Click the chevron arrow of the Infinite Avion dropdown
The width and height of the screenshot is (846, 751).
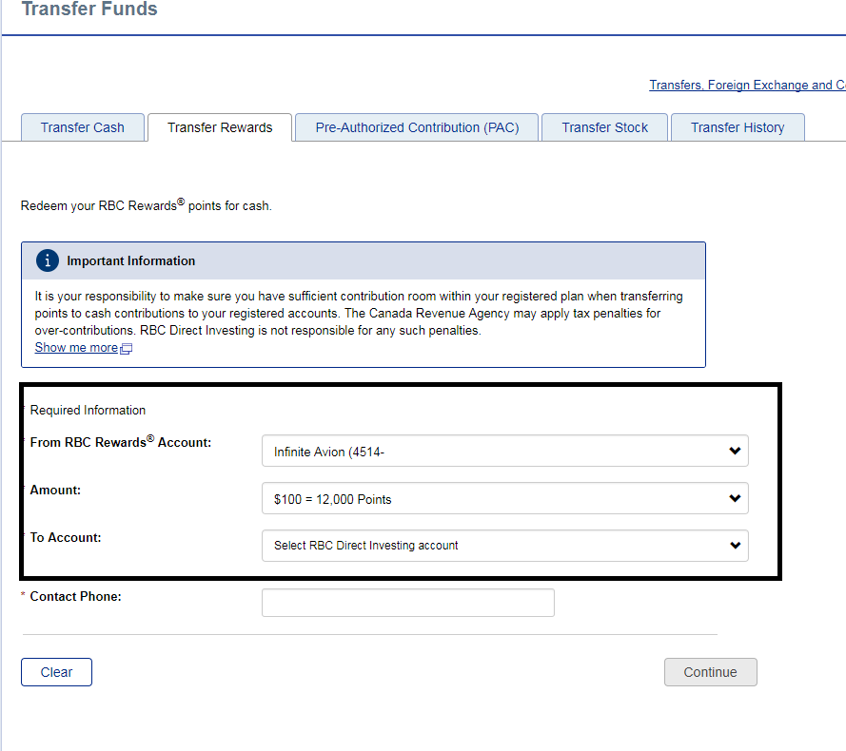click(x=735, y=451)
